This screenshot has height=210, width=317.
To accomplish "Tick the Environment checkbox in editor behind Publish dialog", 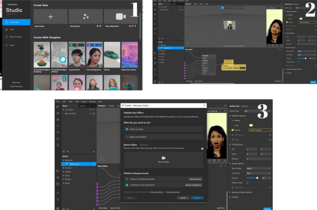I will [x=270, y=135].
